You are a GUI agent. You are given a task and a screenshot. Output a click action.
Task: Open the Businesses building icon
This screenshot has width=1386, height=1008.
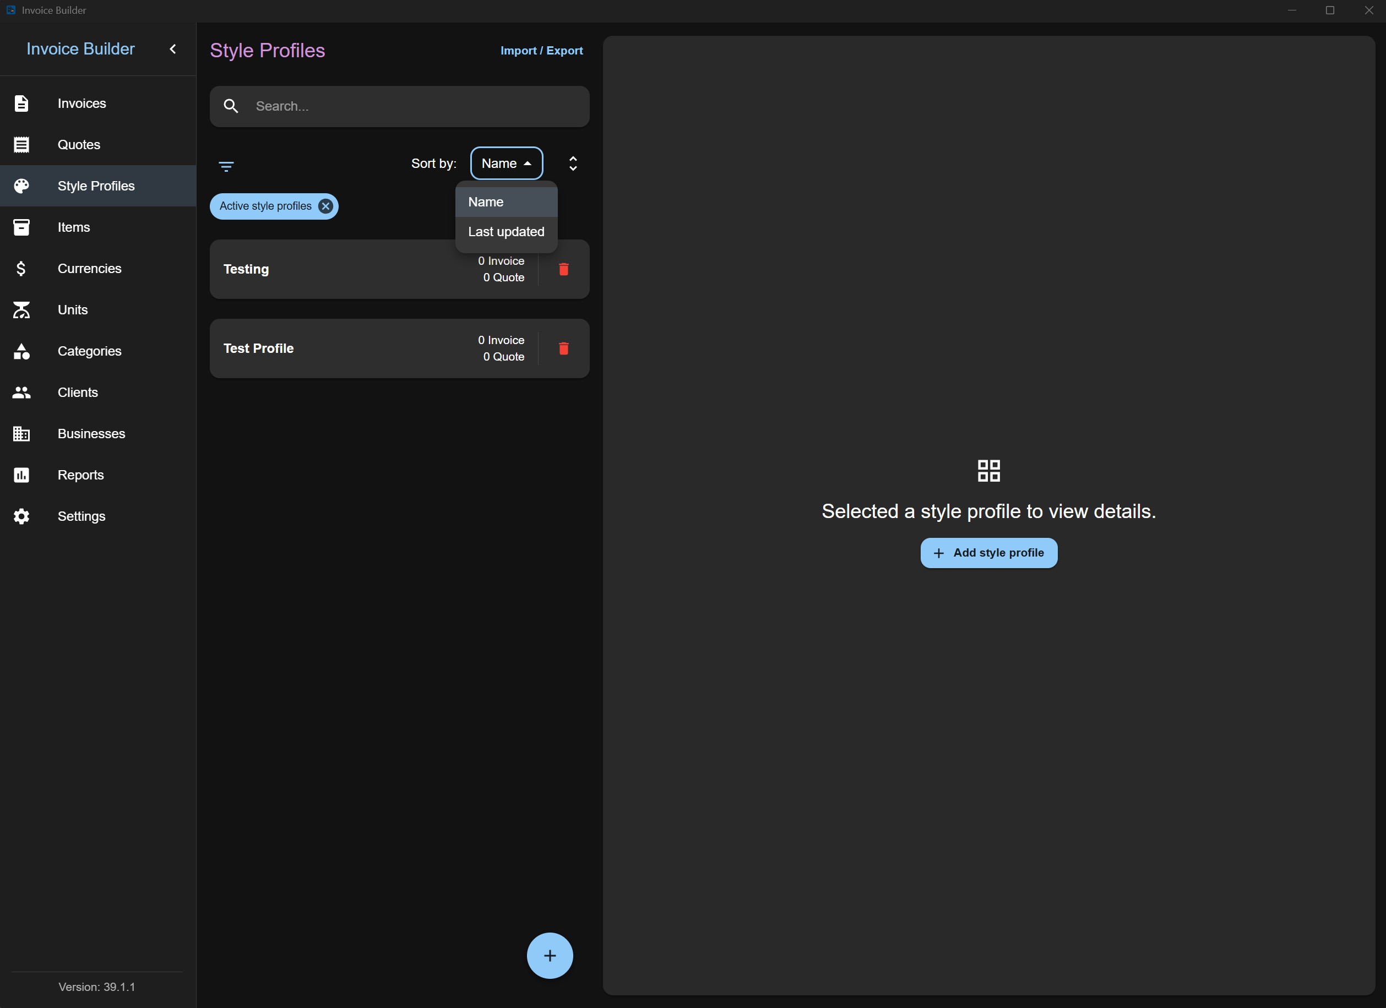click(21, 434)
